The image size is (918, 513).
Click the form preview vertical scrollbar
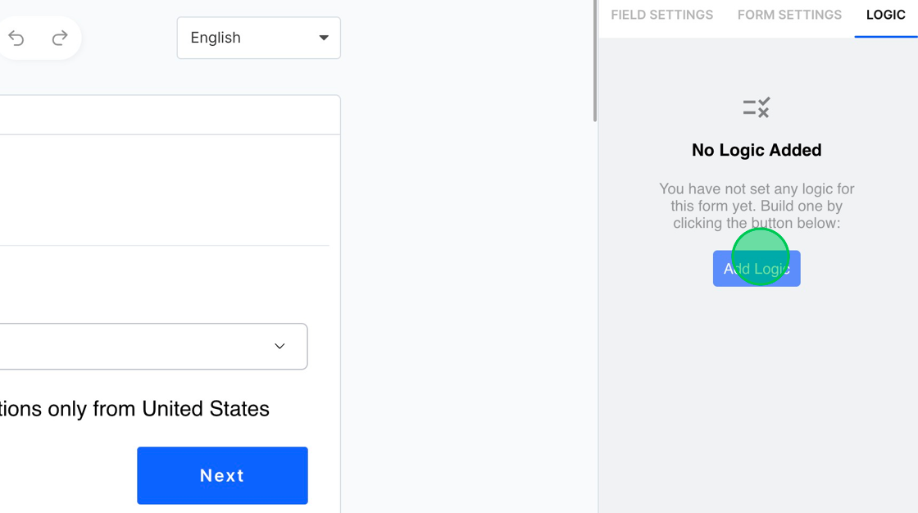click(x=595, y=61)
